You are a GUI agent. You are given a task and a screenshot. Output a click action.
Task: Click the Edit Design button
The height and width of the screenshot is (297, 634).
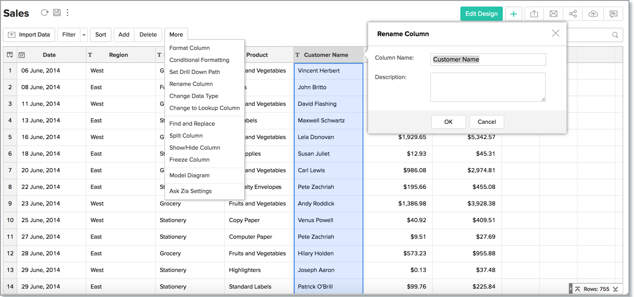pos(481,14)
